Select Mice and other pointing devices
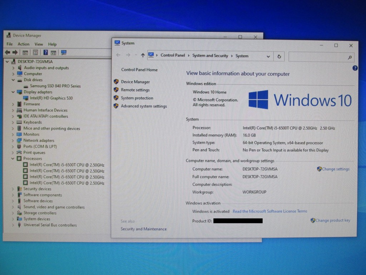Viewport: 366px width, 275px height. pyautogui.click(x=51, y=129)
